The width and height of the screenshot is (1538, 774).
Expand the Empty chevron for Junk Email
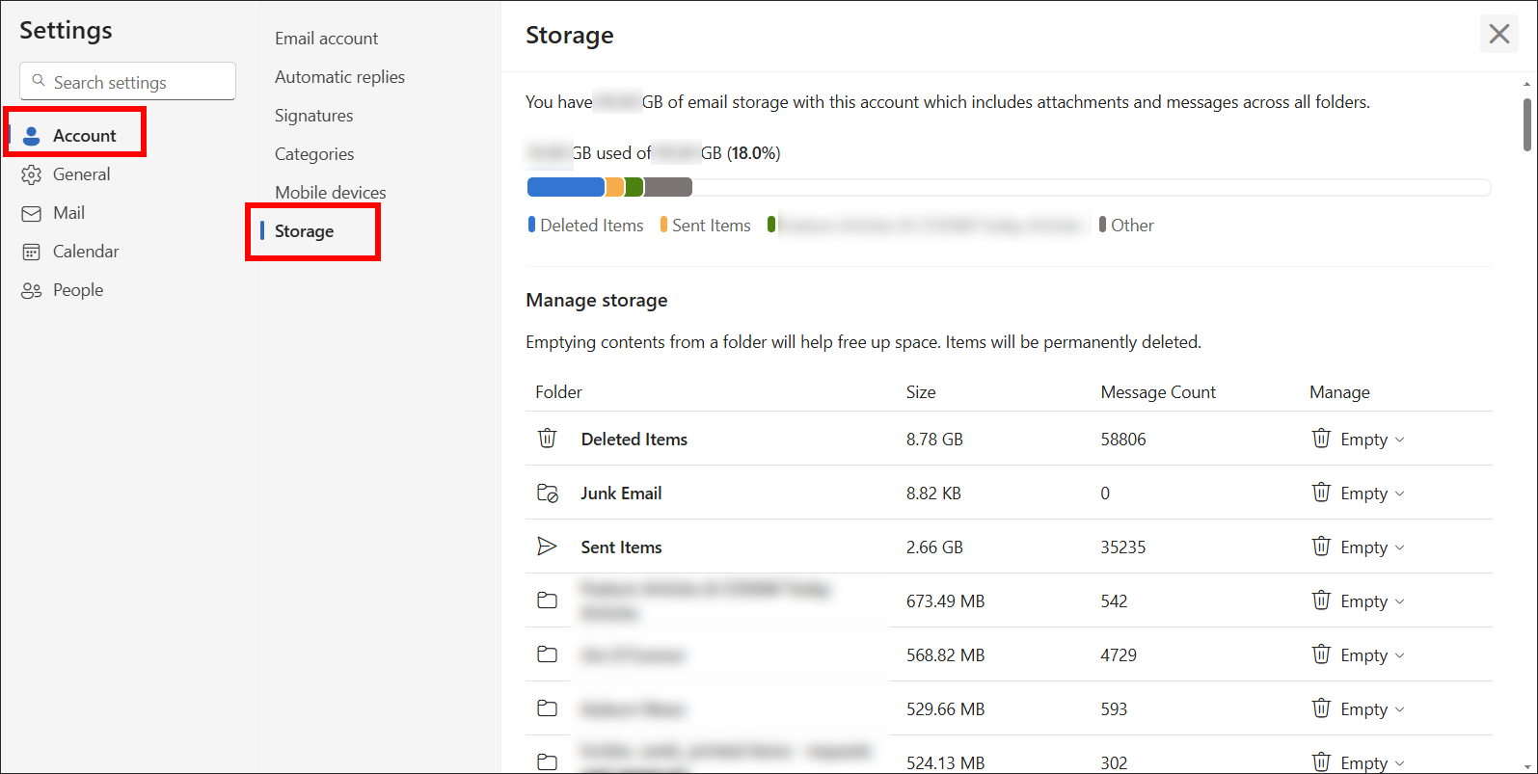click(1400, 494)
